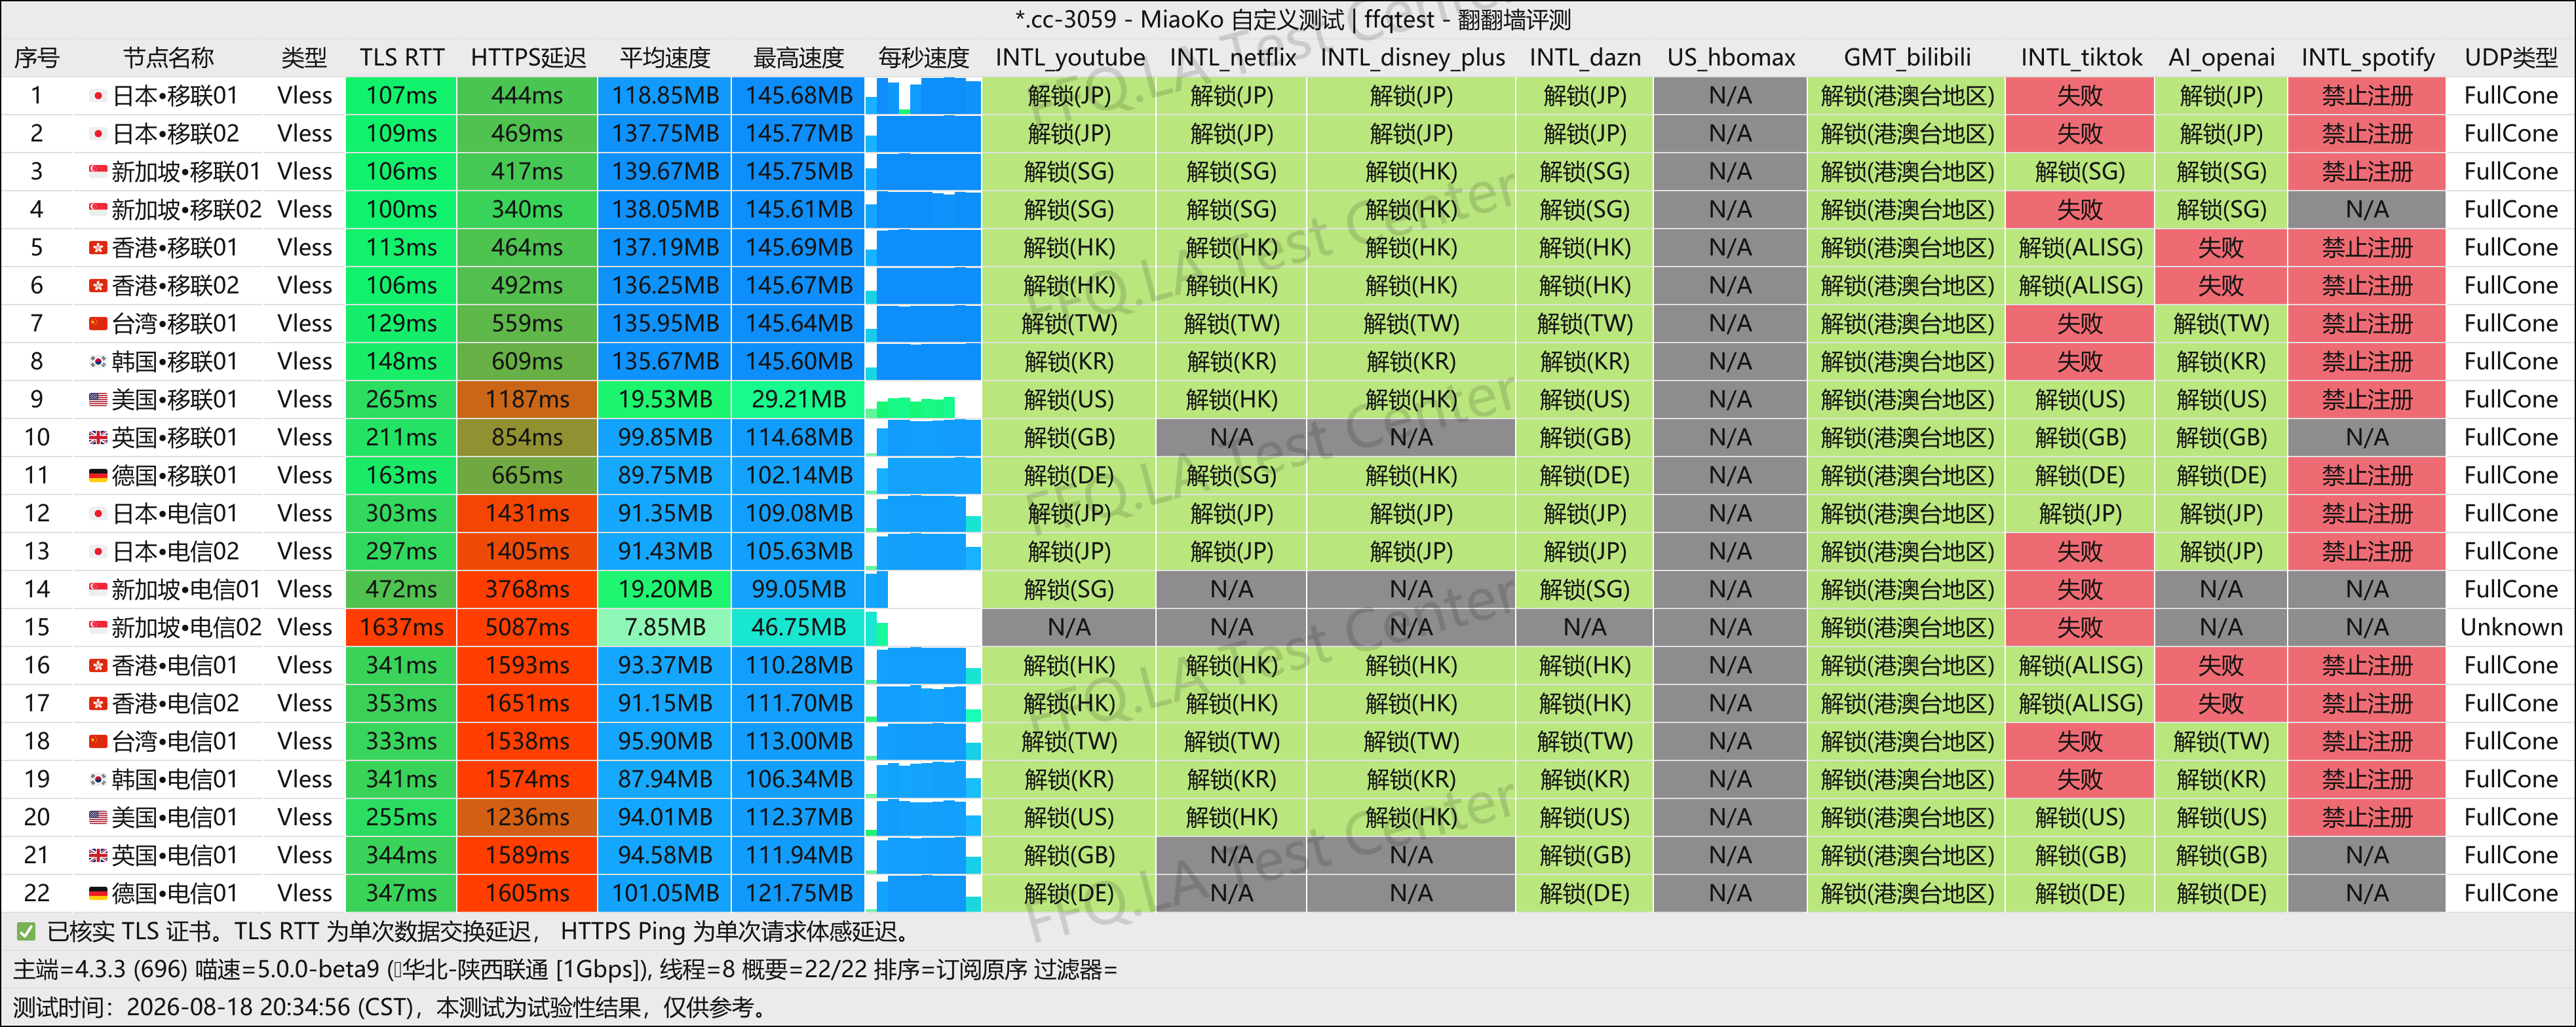Image resolution: width=2576 pixels, height=1027 pixels.
Task: Click the Japan flag beside 日本•电信02
Action: click(x=98, y=551)
